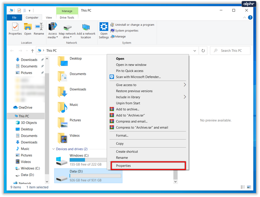Refresh the This PC view
Screen dimensions: 260x197
pos(203,51)
